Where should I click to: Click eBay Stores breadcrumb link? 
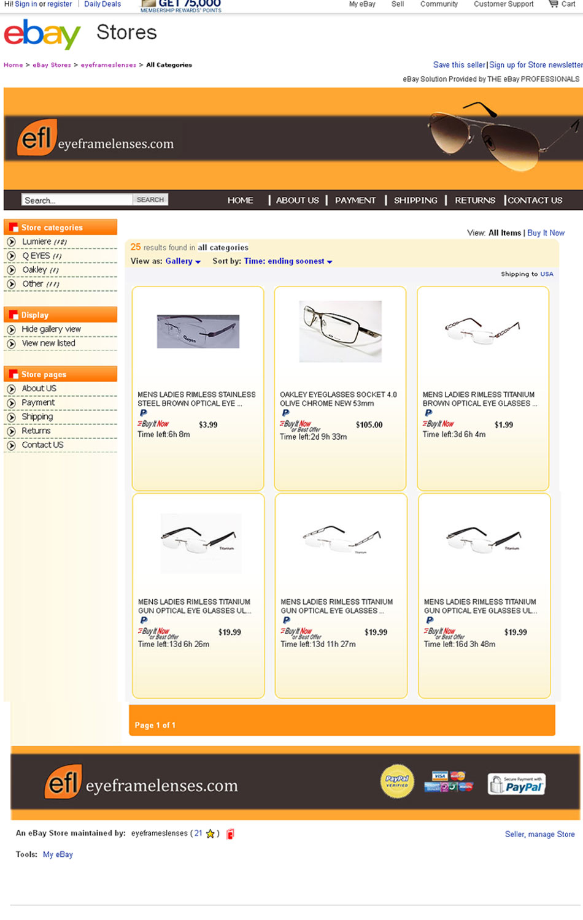52,65
